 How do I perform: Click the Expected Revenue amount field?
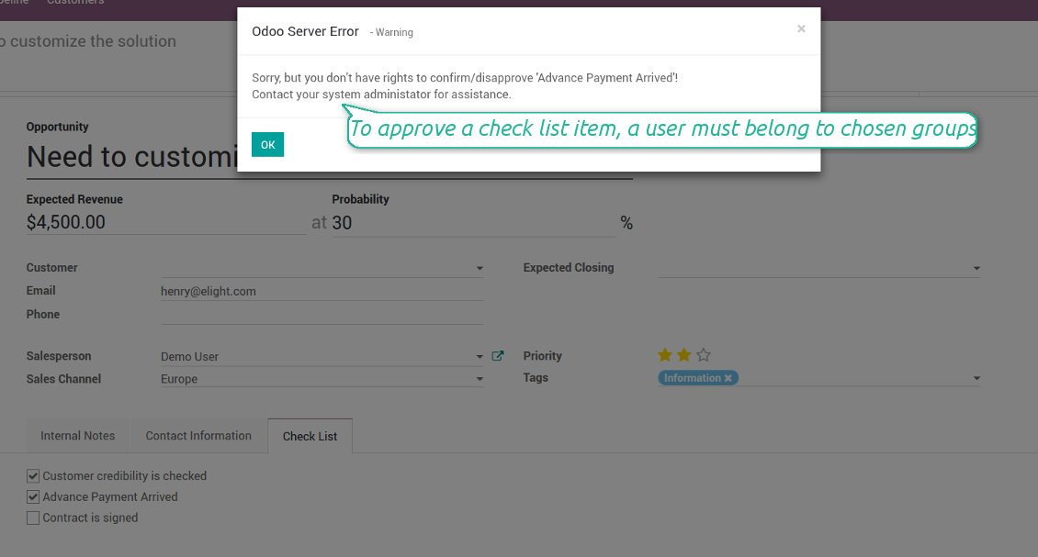click(x=165, y=223)
